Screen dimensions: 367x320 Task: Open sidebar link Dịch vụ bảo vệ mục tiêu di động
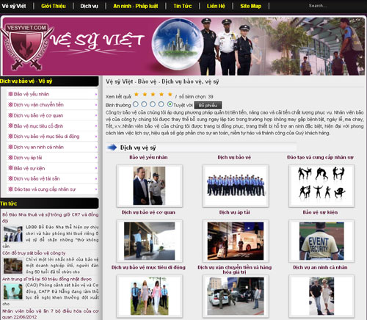tap(46, 137)
